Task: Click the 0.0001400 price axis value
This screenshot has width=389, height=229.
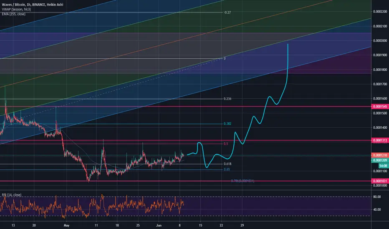Action: tap(380, 128)
